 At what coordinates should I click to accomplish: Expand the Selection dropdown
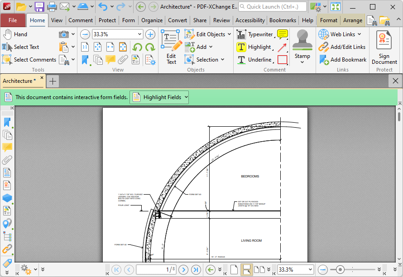[x=222, y=60]
